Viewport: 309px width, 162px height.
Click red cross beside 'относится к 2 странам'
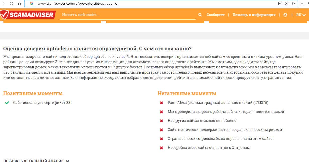[162, 148]
